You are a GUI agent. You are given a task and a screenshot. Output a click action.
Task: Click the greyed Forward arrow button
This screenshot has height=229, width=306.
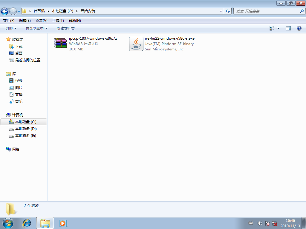13,11
